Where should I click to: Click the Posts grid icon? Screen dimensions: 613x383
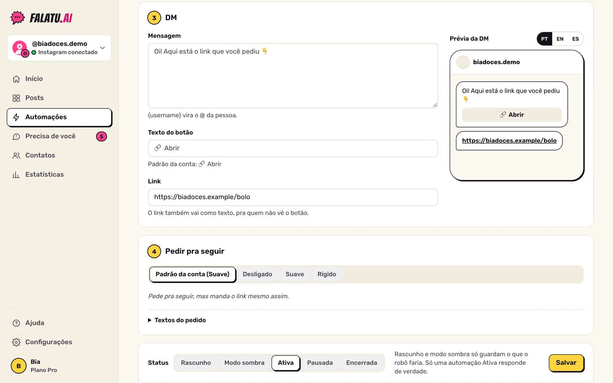[16, 98]
